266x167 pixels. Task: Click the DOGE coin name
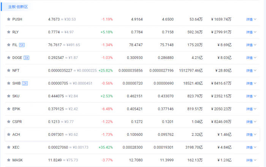pyautogui.click(x=17, y=57)
